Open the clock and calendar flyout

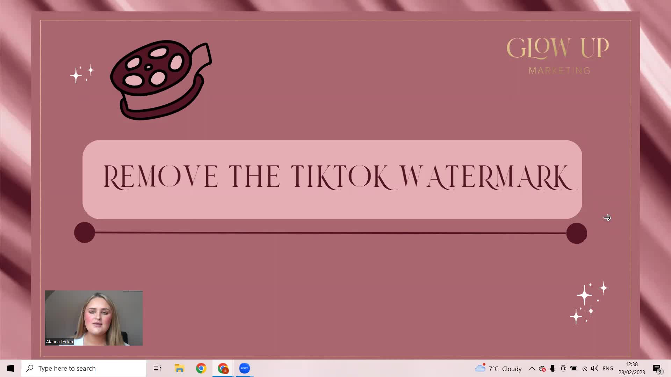[x=632, y=368]
